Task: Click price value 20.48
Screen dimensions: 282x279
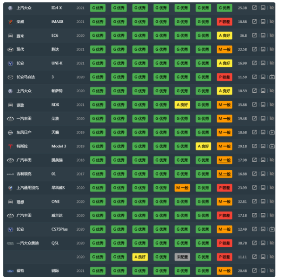Action: click(242, 270)
